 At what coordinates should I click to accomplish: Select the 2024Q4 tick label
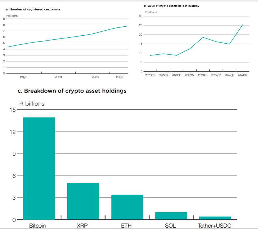pos(243,75)
